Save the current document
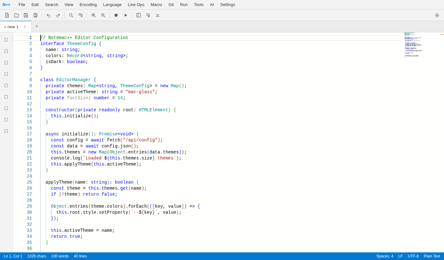Screen dimensions: 444x260 [26, 15]
